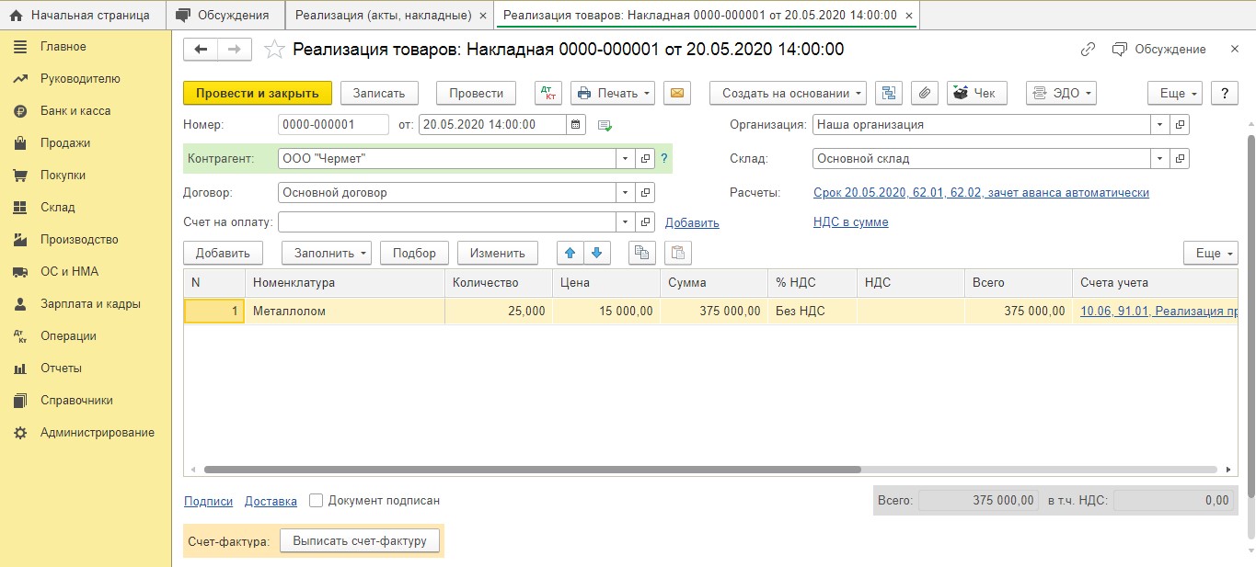This screenshot has height=567, width=1256.
Task: Click the envelope email icon
Action: [676, 93]
